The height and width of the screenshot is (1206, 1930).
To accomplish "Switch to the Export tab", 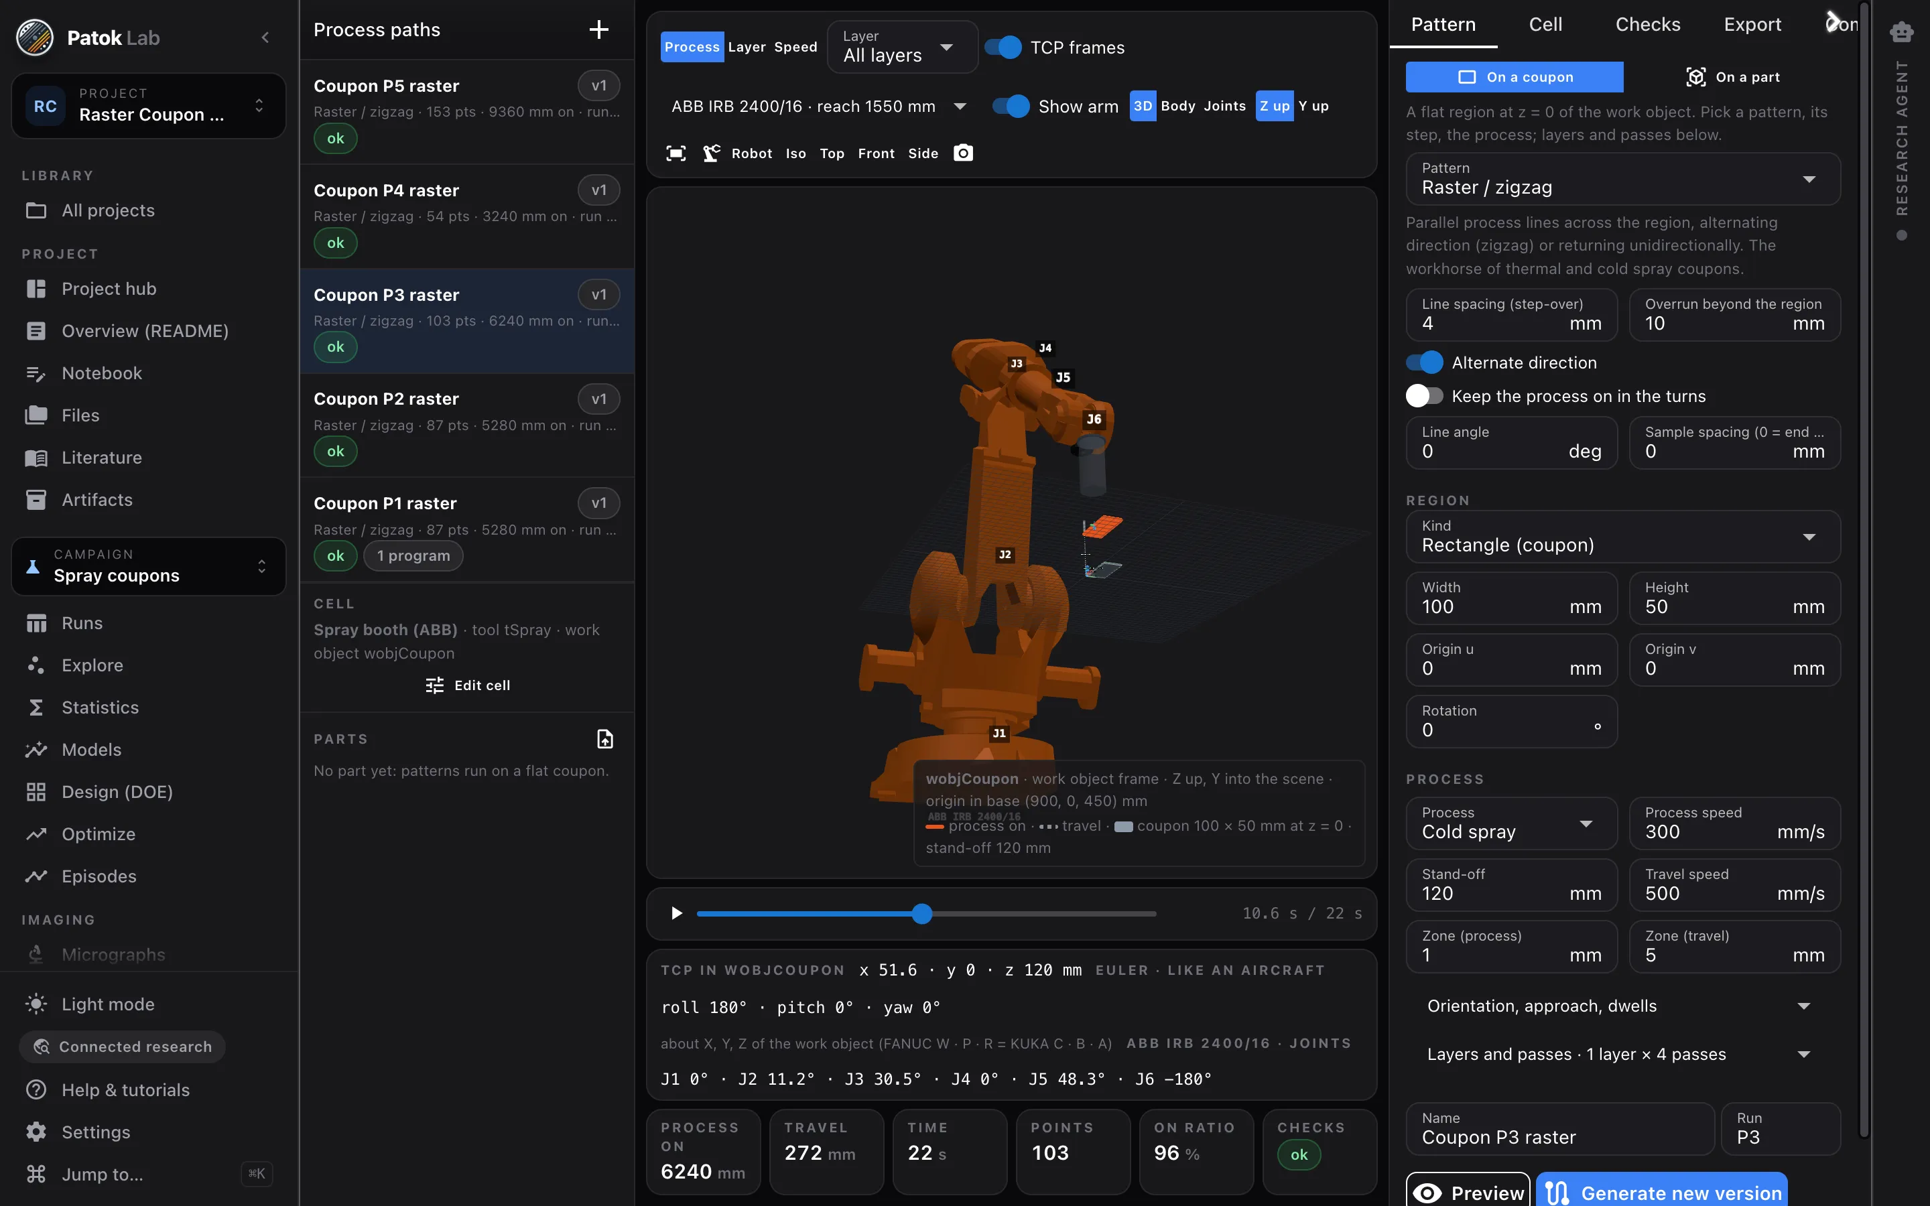I will pos(1752,25).
